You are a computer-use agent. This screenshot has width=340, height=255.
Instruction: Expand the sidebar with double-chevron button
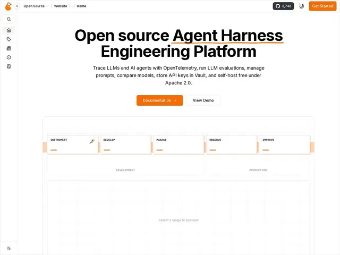(x=17, y=6)
